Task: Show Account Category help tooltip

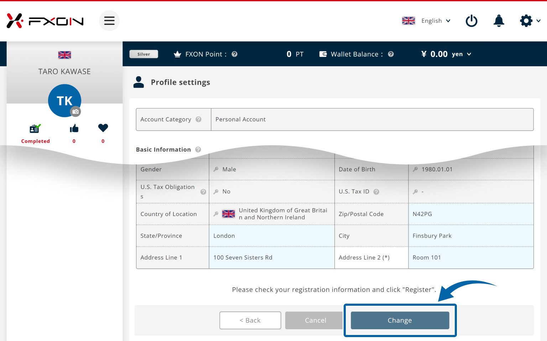Action: coord(198,119)
